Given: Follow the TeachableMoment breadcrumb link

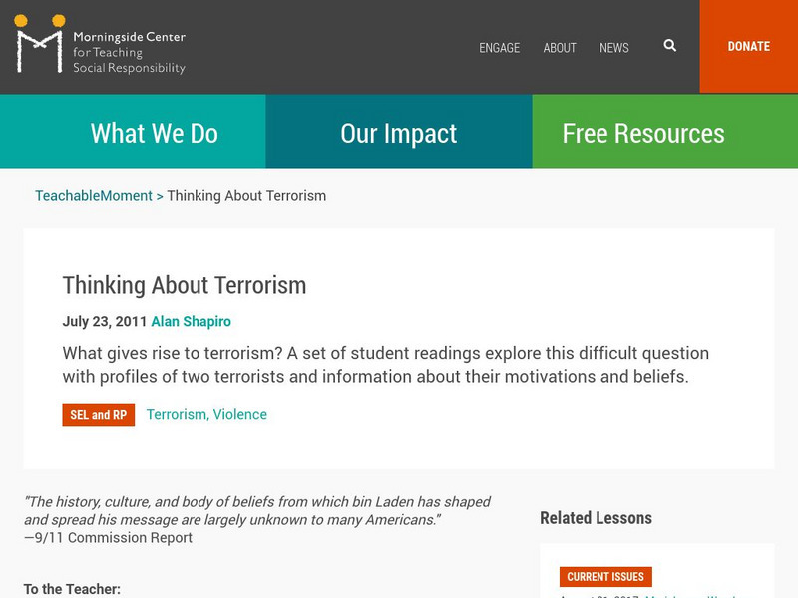Looking at the screenshot, I should [x=94, y=196].
